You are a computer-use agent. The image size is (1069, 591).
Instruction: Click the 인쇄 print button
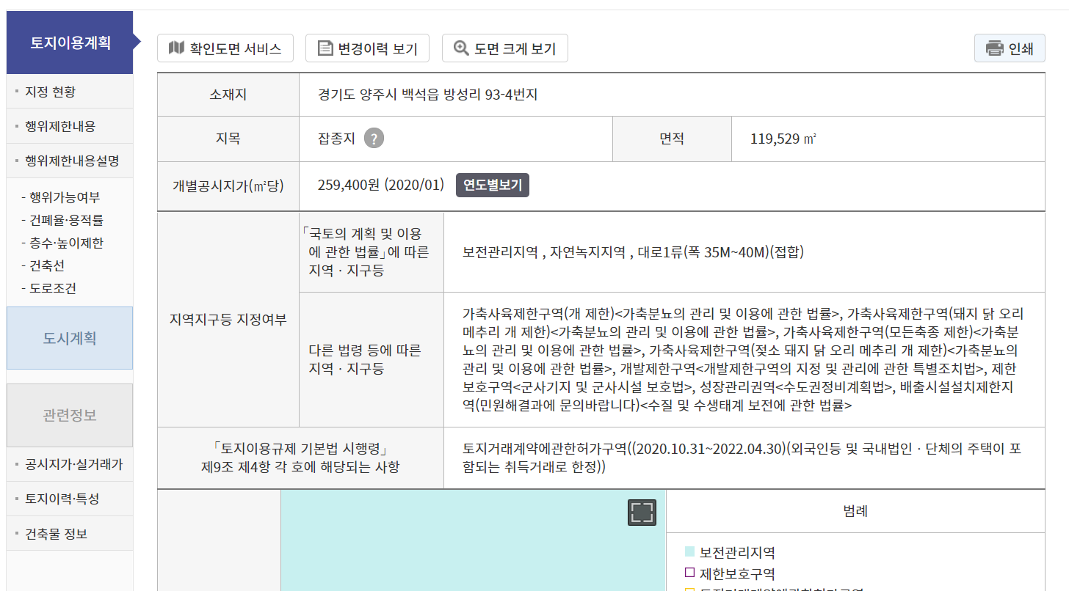tap(1010, 48)
